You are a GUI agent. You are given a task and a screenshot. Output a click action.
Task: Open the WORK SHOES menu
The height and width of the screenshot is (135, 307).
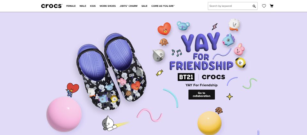[x=107, y=6]
